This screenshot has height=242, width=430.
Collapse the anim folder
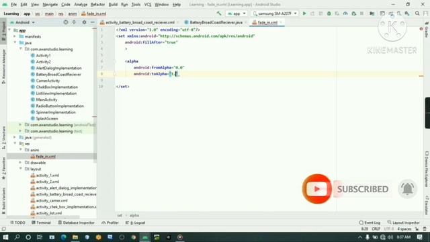tap(21, 149)
